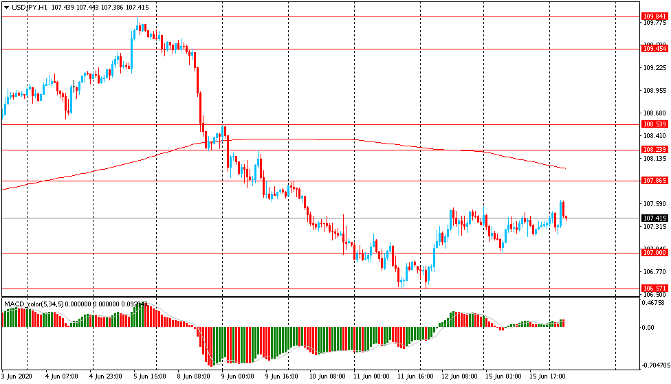Click the 107.315 price scale value
Image resolution: width=671 pixels, height=384 pixels.
[x=654, y=226]
